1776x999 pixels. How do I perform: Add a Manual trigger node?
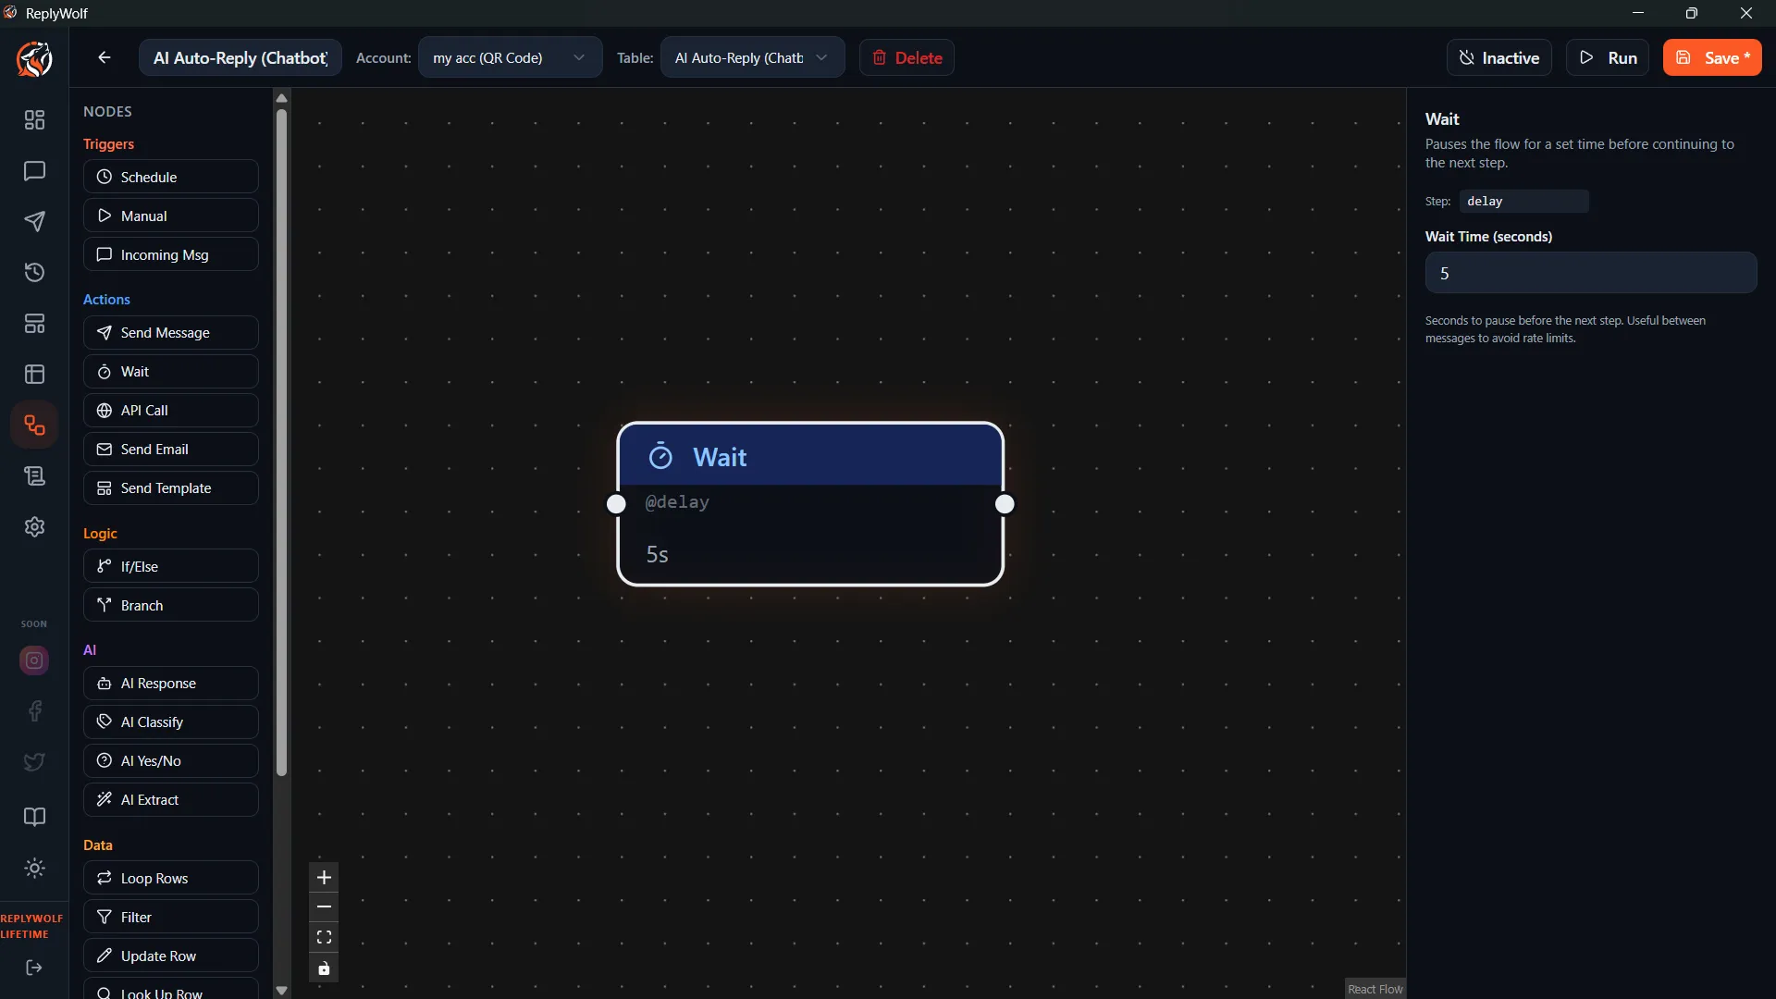pyautogui.click(x=171, y=216)
